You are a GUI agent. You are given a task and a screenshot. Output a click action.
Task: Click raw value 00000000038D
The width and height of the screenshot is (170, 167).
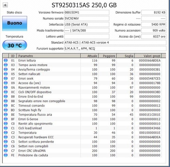point(150,92)
